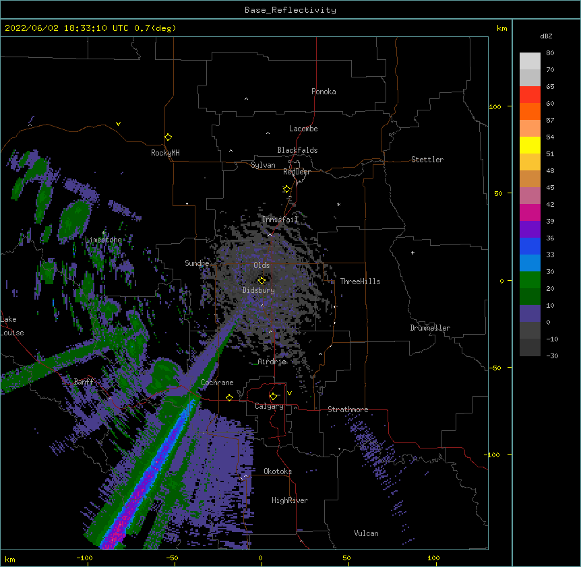Select the yellow radar site marker between Olds and Didsbury
The width and height of the screenshot is (581, 567).
pyautogui.click(x=262, y=280)
